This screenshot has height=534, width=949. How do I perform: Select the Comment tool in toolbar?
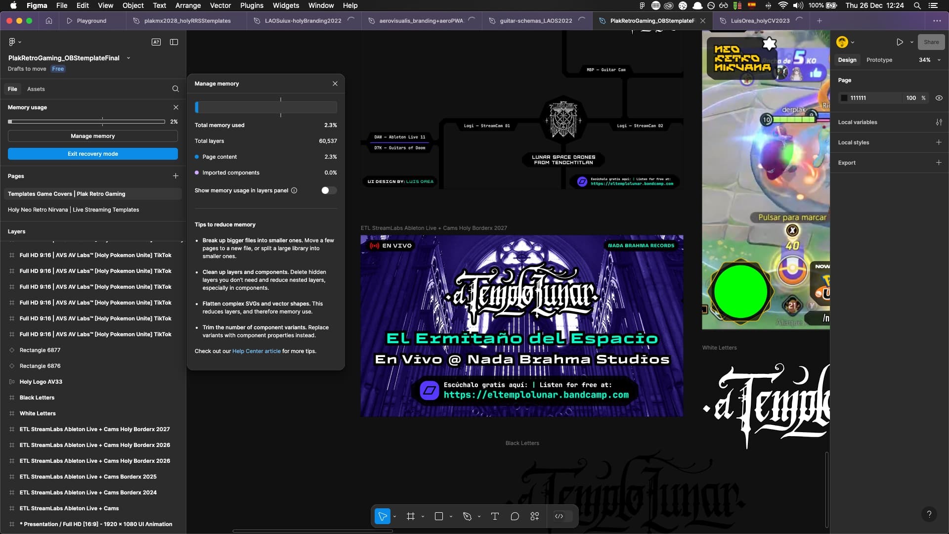click(515, 516)
